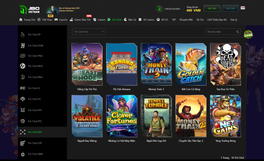Open the Esports menu item

click(63, 20)
